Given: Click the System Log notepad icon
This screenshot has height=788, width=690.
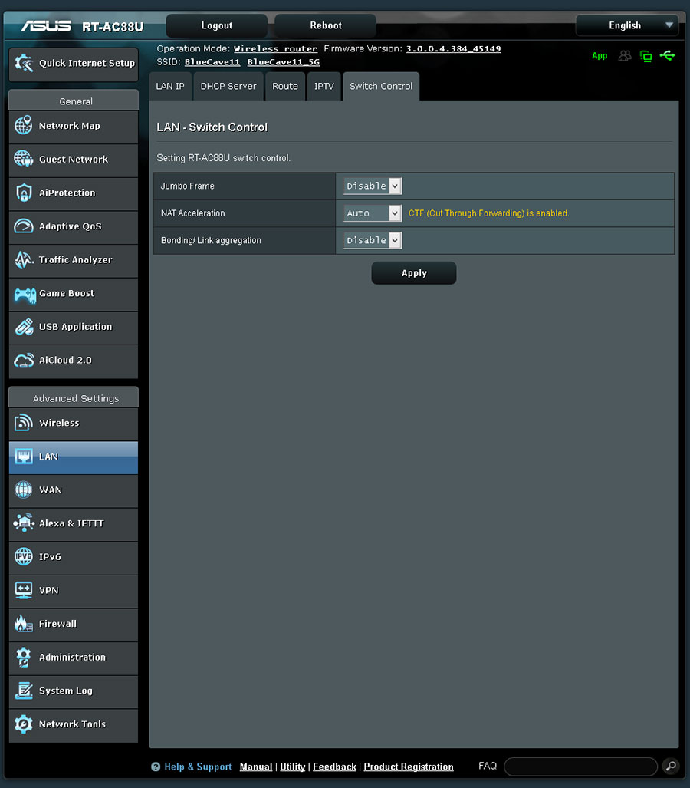Looking at the screenshot, I should click(x=24, y=691).
